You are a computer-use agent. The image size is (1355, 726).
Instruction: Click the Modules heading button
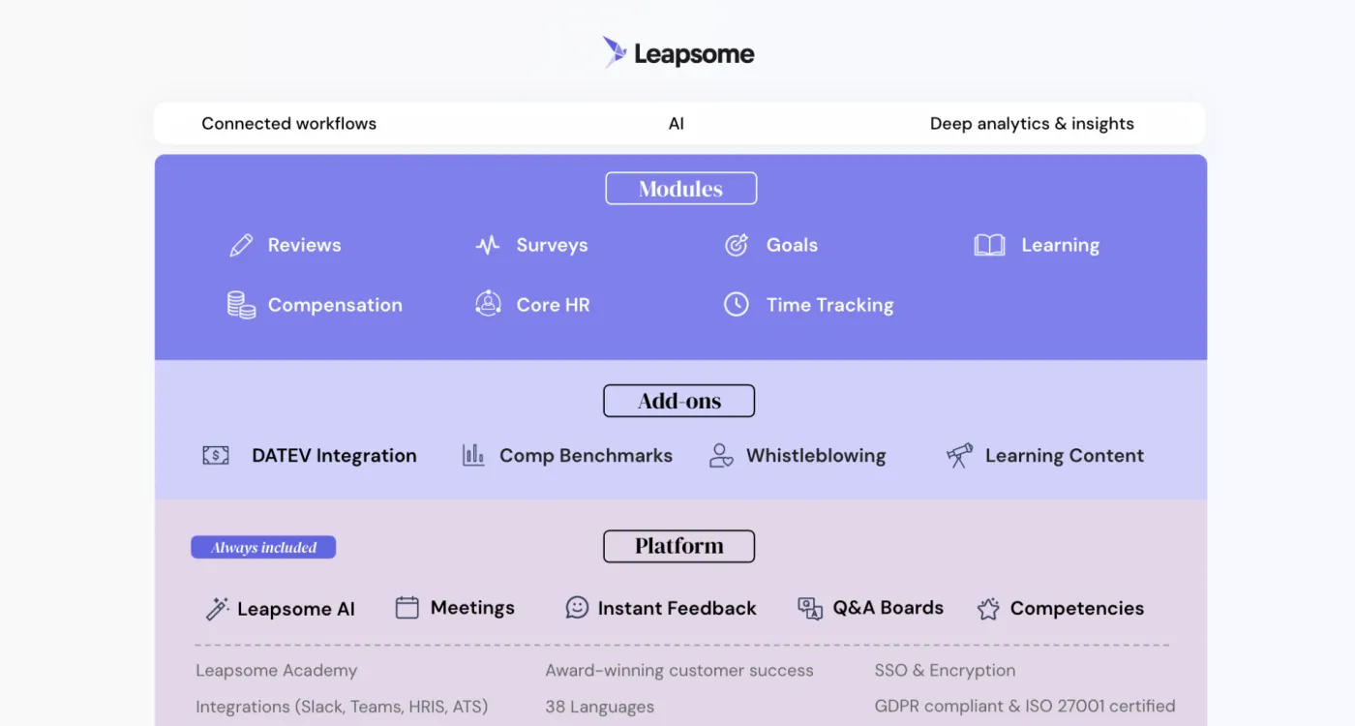680,188
